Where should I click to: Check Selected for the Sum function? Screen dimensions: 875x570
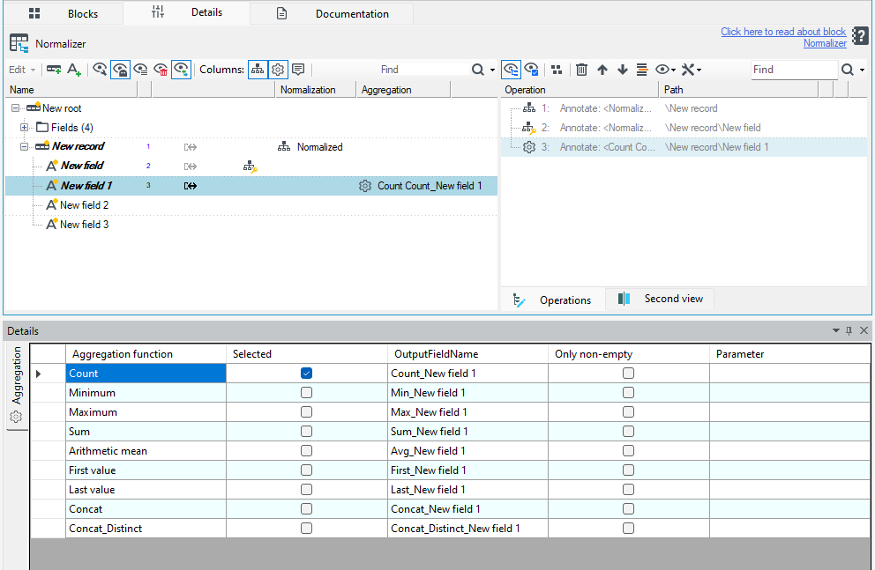(306, 432)
